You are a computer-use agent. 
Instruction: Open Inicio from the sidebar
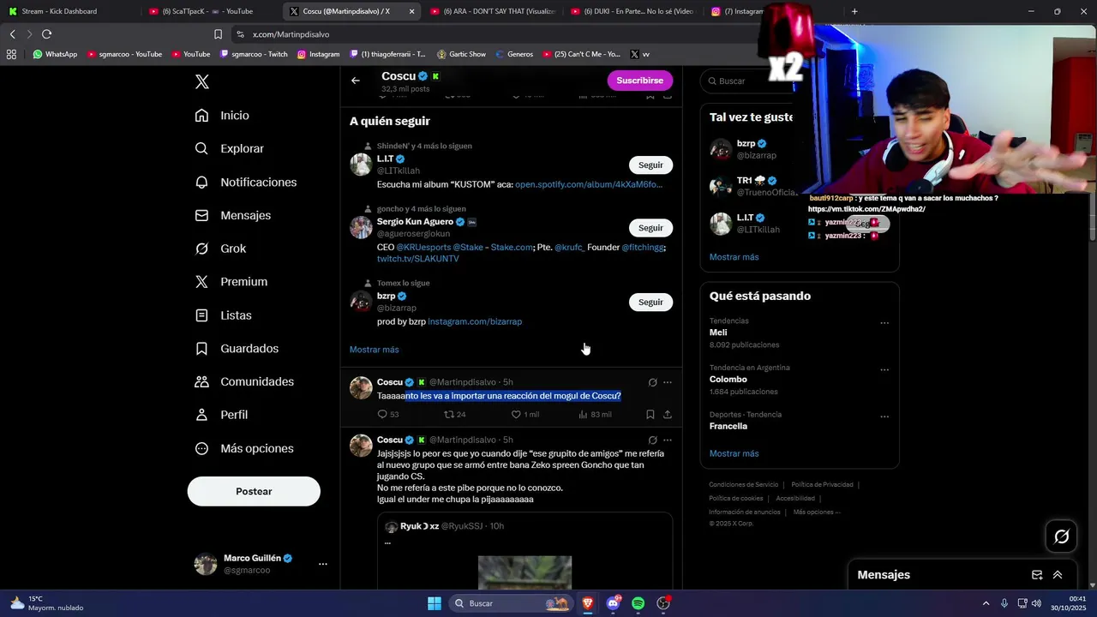222,116
